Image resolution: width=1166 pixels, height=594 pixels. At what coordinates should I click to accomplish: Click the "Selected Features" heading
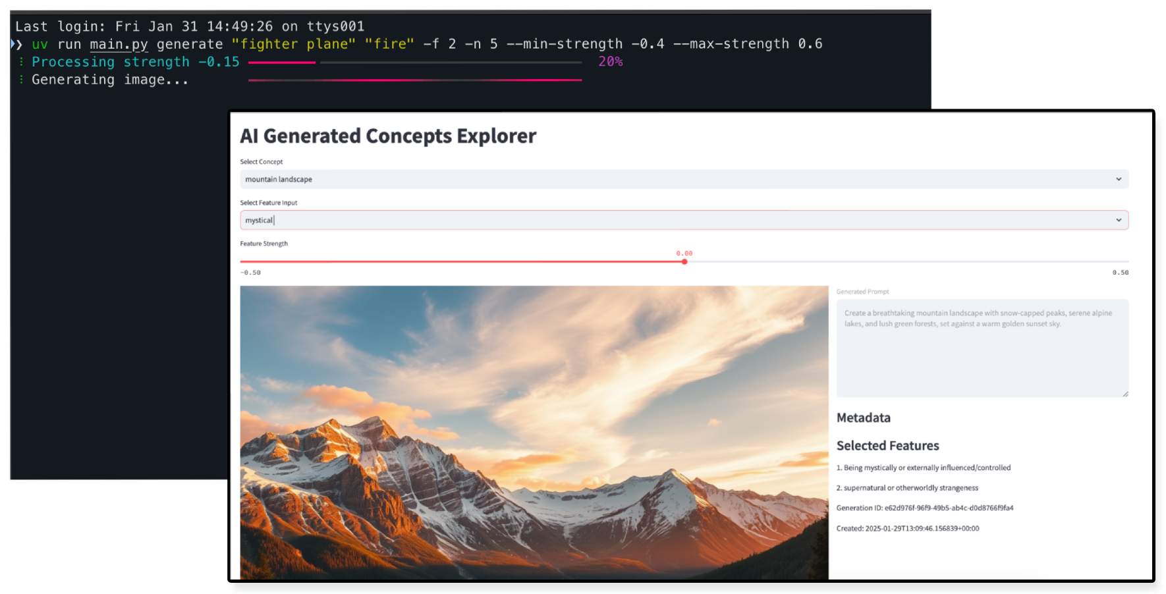887,446
